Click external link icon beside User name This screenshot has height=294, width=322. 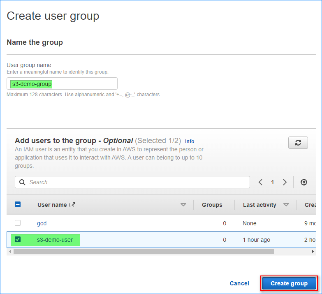pos(72,205)
